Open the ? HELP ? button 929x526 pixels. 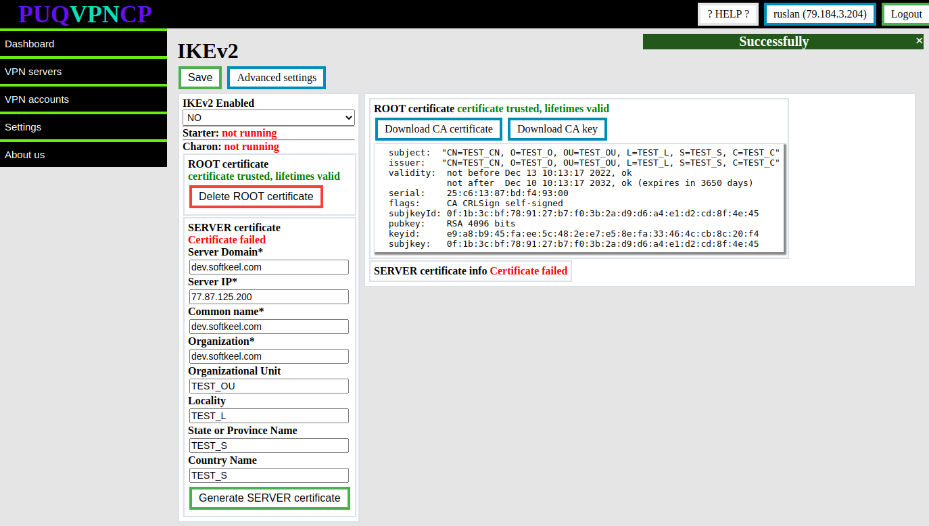coord(728,14)
